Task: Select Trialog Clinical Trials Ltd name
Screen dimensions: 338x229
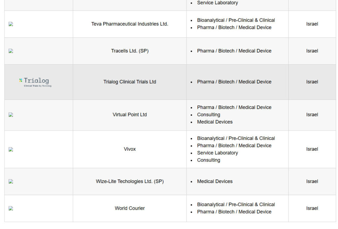Action: pos(130,82)
